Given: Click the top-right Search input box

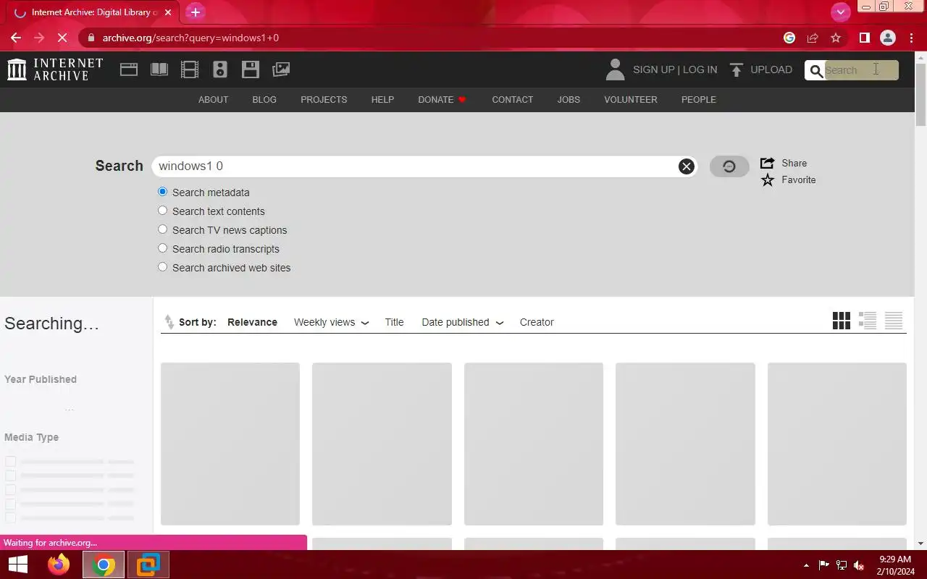Looking at the screenshot, I should click(861, 70).
